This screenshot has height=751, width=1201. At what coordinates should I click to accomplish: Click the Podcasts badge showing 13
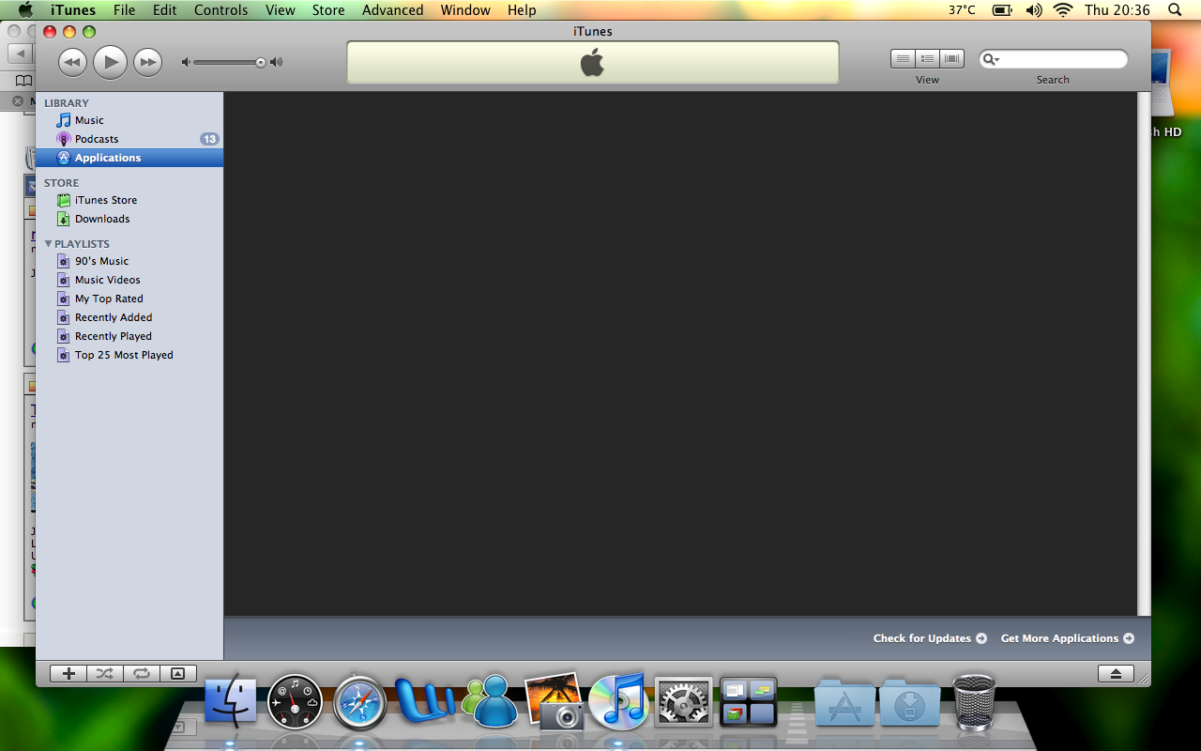click(209, 139)
